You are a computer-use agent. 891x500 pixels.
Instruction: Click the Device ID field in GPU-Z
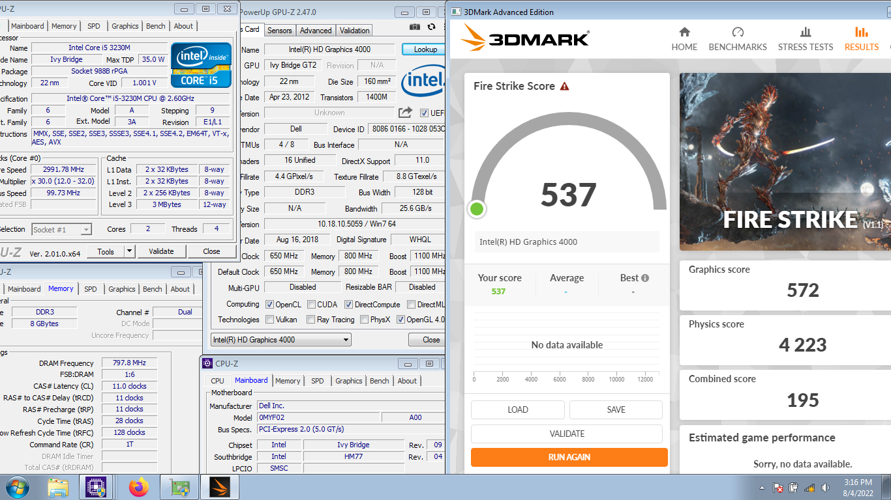pos(406,129)
